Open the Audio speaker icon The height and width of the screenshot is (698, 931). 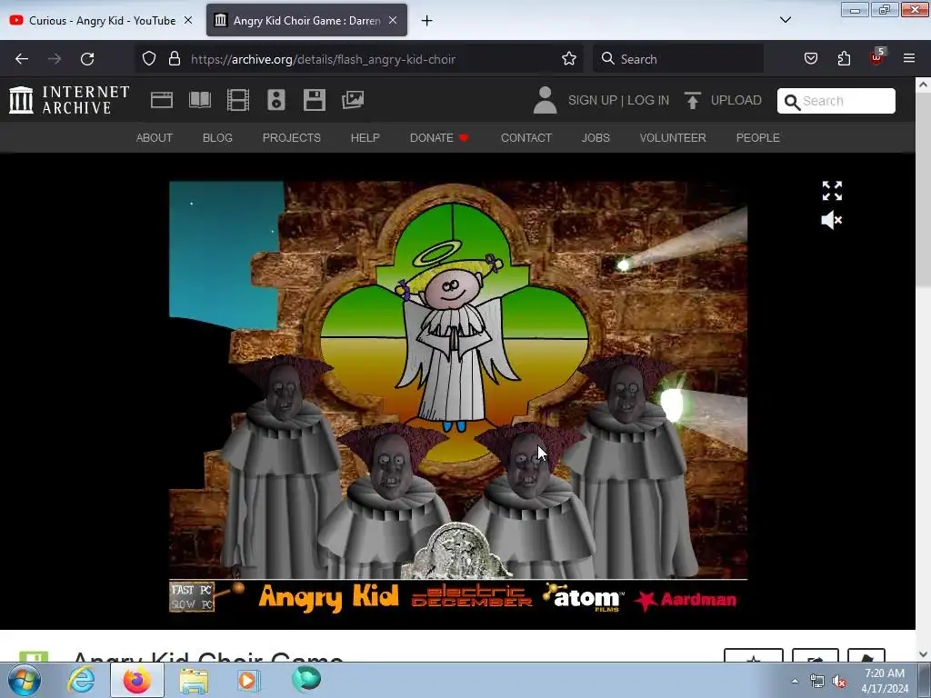[x=276, y=100]
